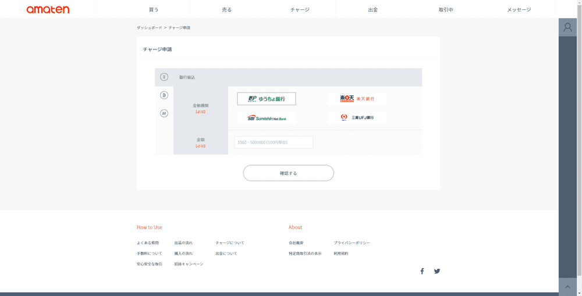Select the yen bank transfer icon
The image size is (582, 296).
coord(164,77)
